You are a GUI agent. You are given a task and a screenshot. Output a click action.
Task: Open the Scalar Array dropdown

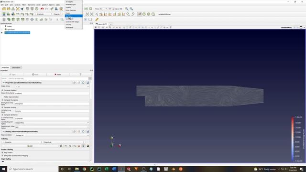coord(52,86)
